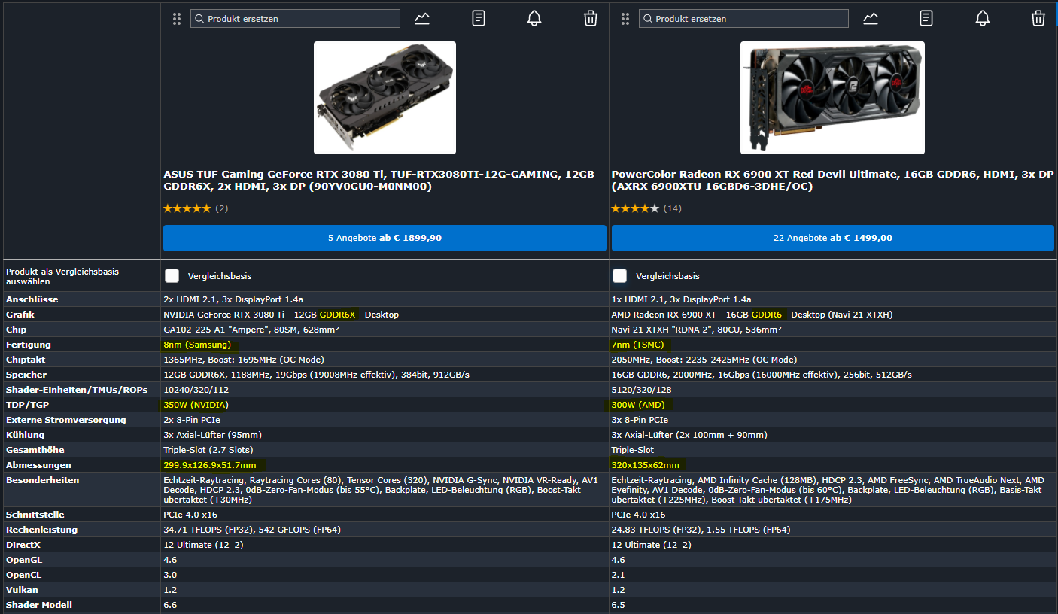View the 14 reviews star rating of PowerColor card
The width and height of the screenshot is (1058, 614).
(x=646, y=208)
